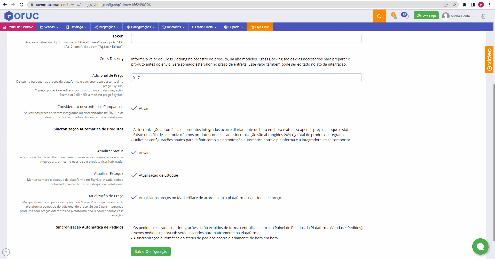Start a chat with the bubble icon
Viewport: 495px width, 259px height.
(x=480, y=246)
